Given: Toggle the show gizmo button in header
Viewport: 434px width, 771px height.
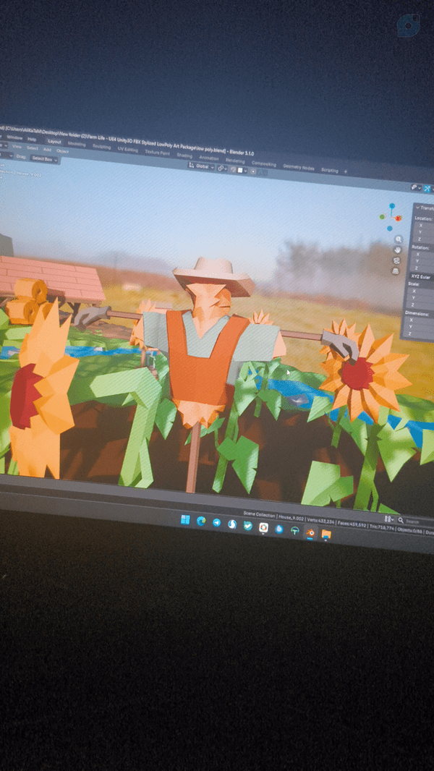Looking at the screenshot, I should pos(427,189).
